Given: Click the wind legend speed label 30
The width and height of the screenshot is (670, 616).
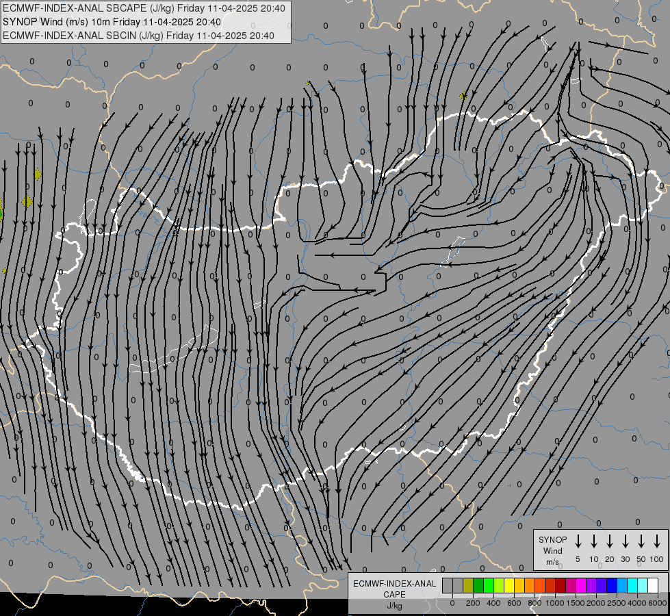Looking at the screenshot, I should 625,559.
